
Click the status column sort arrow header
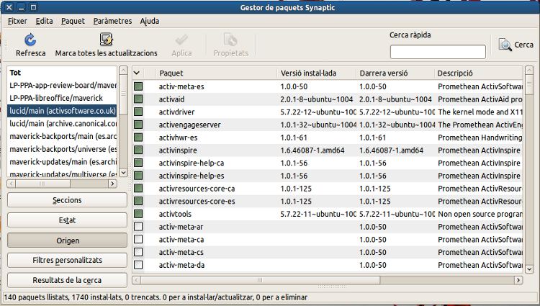137,73
